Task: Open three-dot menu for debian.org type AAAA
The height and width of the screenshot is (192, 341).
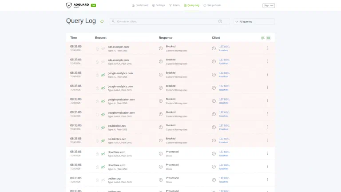Action: (x=267, y=180)
